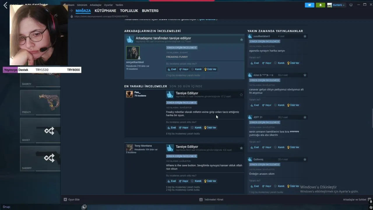Viewport: 373px width, 210px height.
Task: Click the forward navigation arrow
Action: point(71,11)
